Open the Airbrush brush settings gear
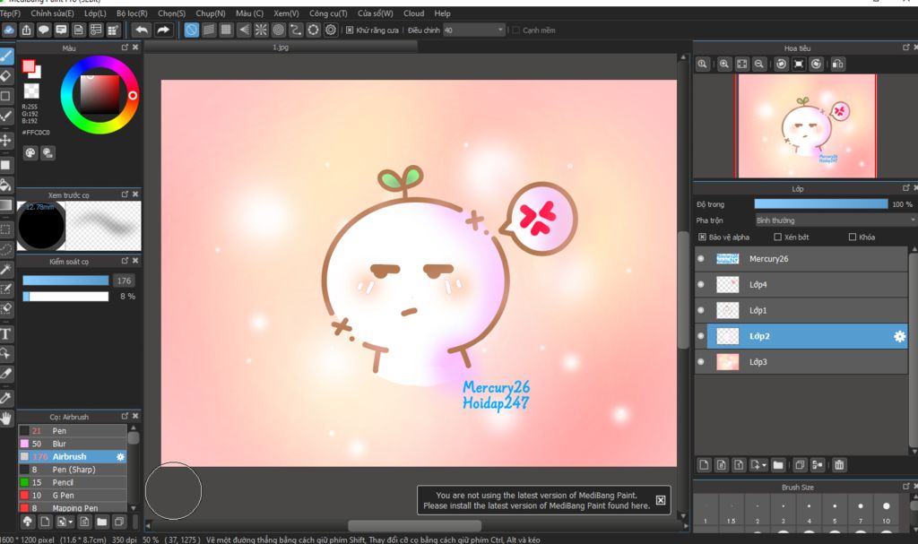The height and width of the screenshot is (544, 918). point(121,457)
